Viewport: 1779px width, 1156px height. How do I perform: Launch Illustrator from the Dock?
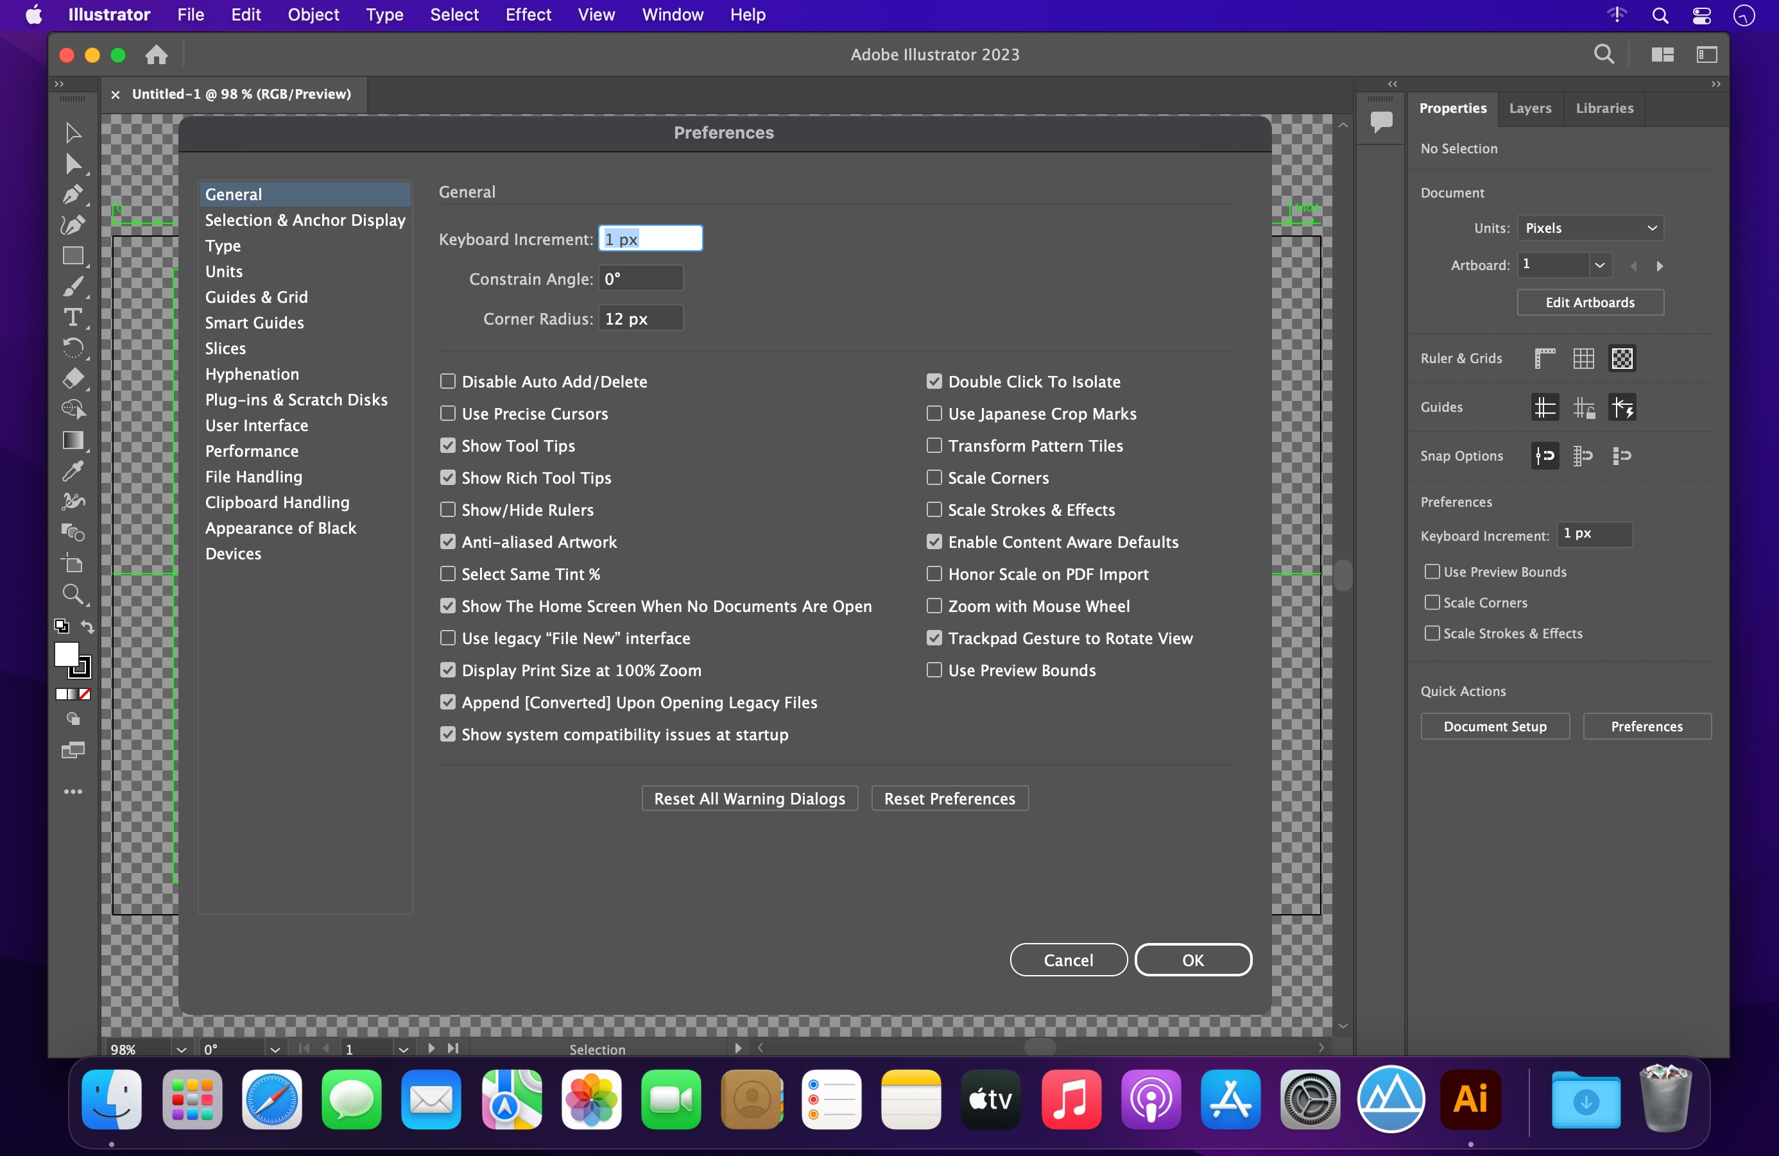click(1470, 1099)
